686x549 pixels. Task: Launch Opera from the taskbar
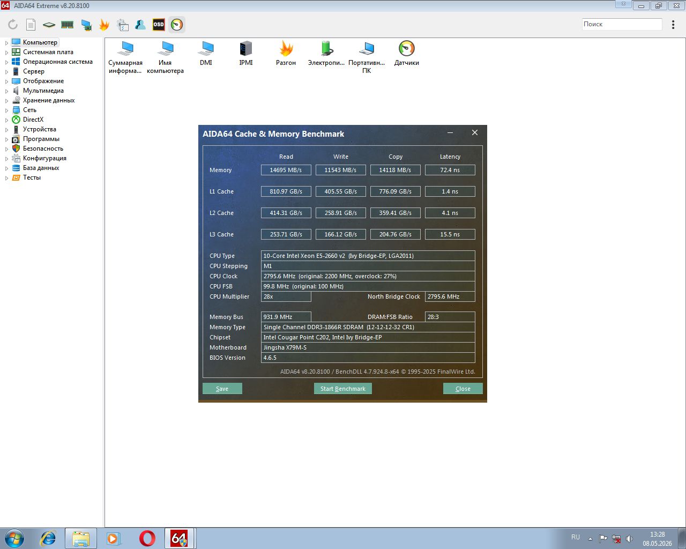tap(147, 538)
